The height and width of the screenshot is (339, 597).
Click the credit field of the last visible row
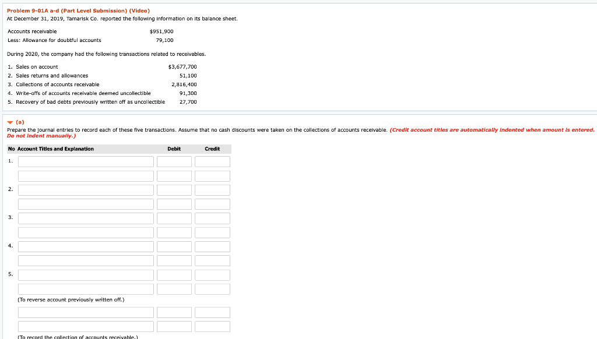coord(212,326)
